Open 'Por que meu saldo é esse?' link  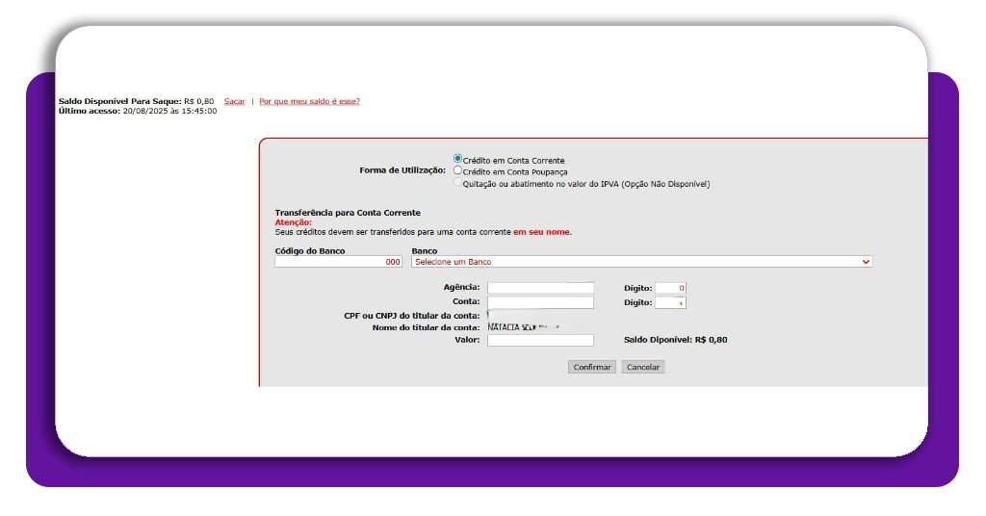(309, 101)
